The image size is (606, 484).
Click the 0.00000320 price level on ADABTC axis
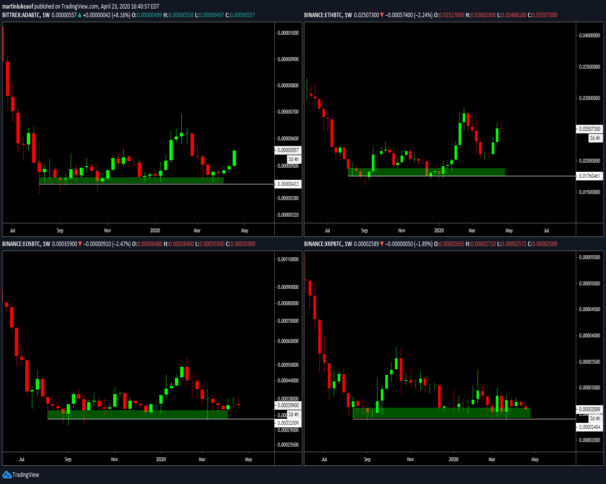[x=288, y=215]
